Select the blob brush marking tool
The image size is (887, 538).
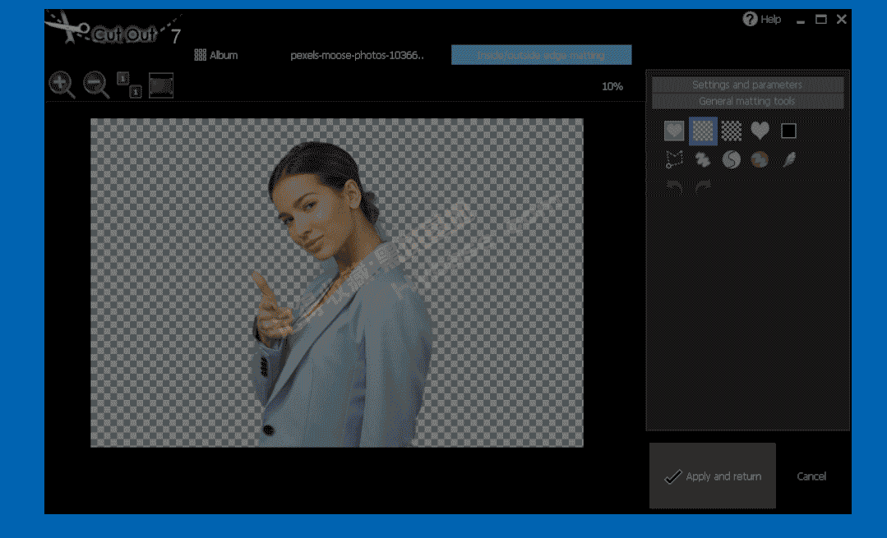(x=703, y=160)
